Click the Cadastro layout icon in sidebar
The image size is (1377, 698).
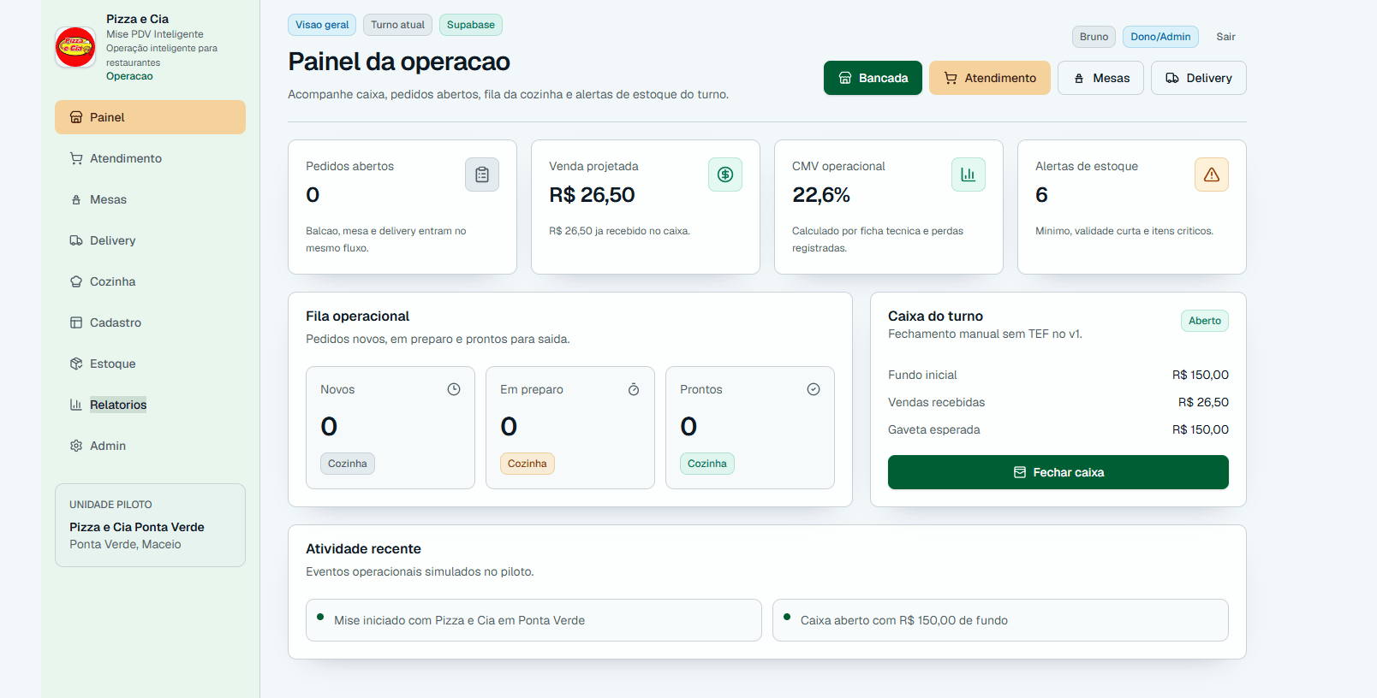(x=76, y=322)
